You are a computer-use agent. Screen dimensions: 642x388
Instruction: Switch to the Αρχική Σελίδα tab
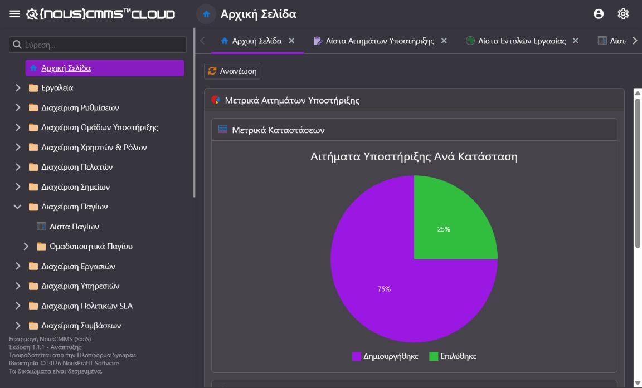[x=257, y=41]
